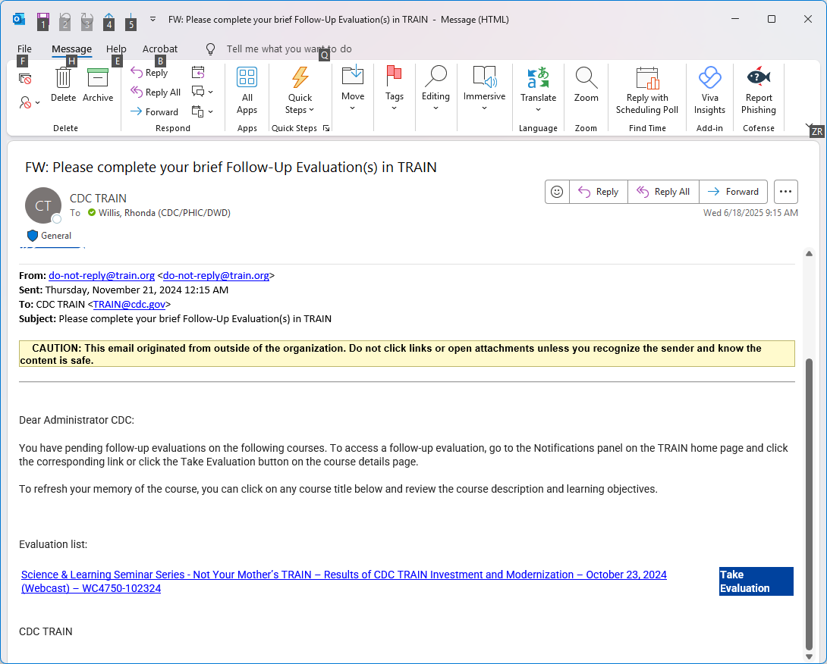
Task: Click the Take Evaluation button
Action: [756, 581]
